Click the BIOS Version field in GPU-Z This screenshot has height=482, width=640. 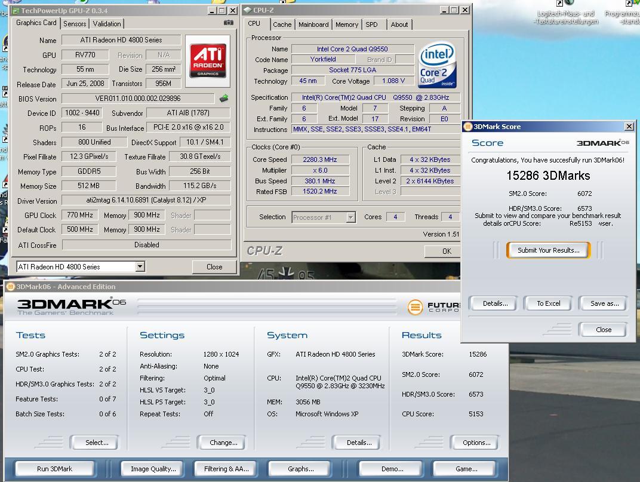[138, 99]
